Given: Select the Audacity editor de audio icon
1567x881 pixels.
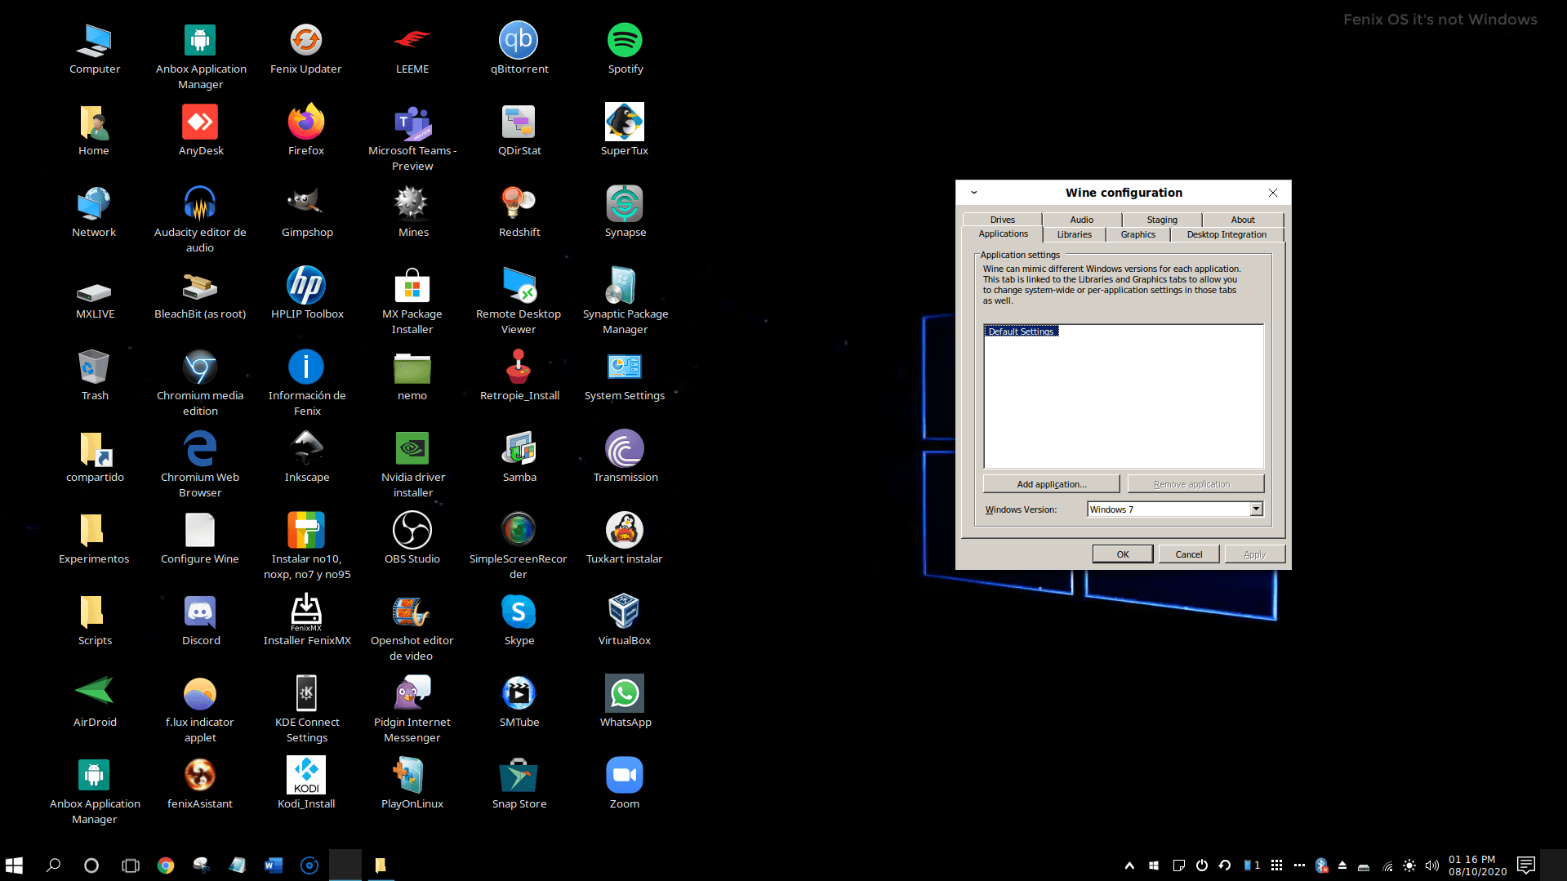Looking at the screenshot, I should [200, 203].
